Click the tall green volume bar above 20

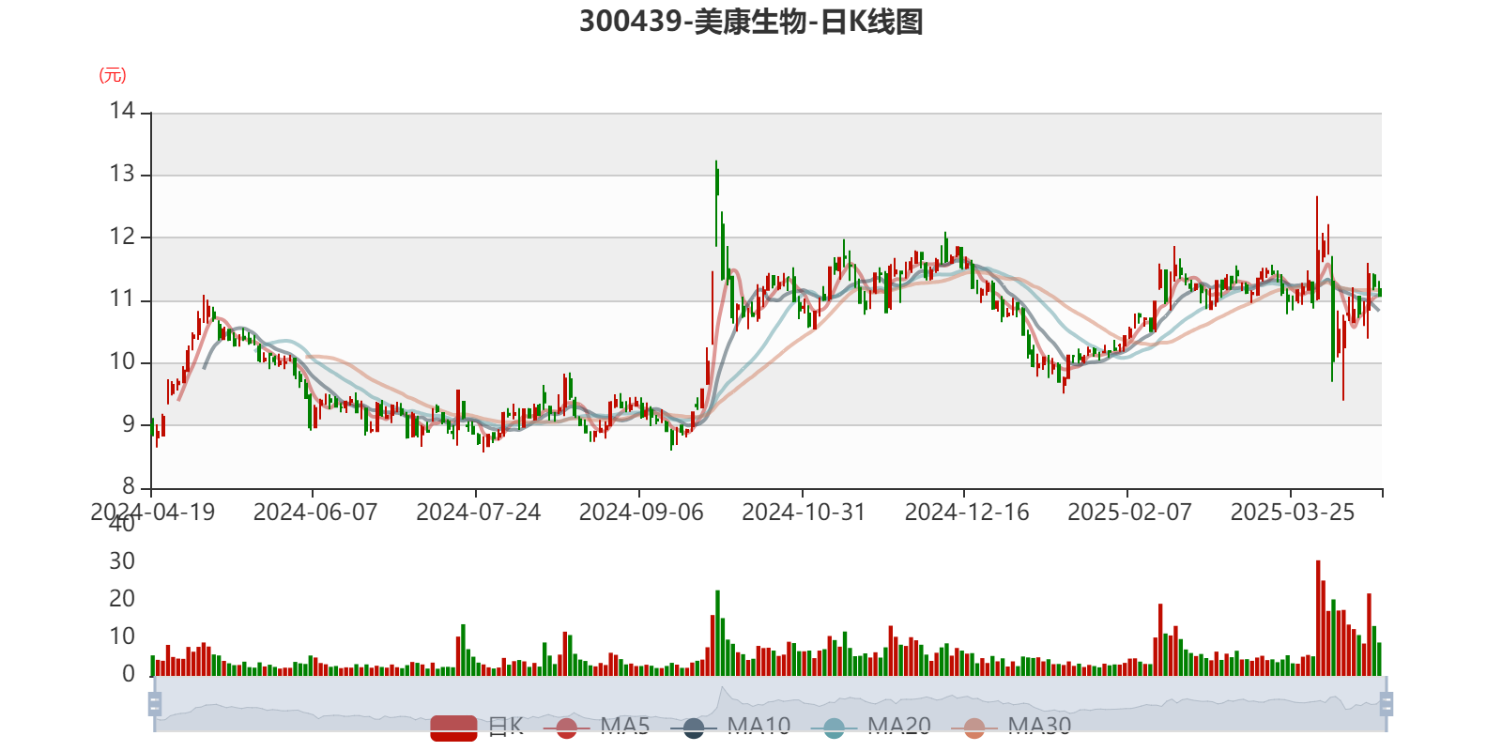[717, 633]
